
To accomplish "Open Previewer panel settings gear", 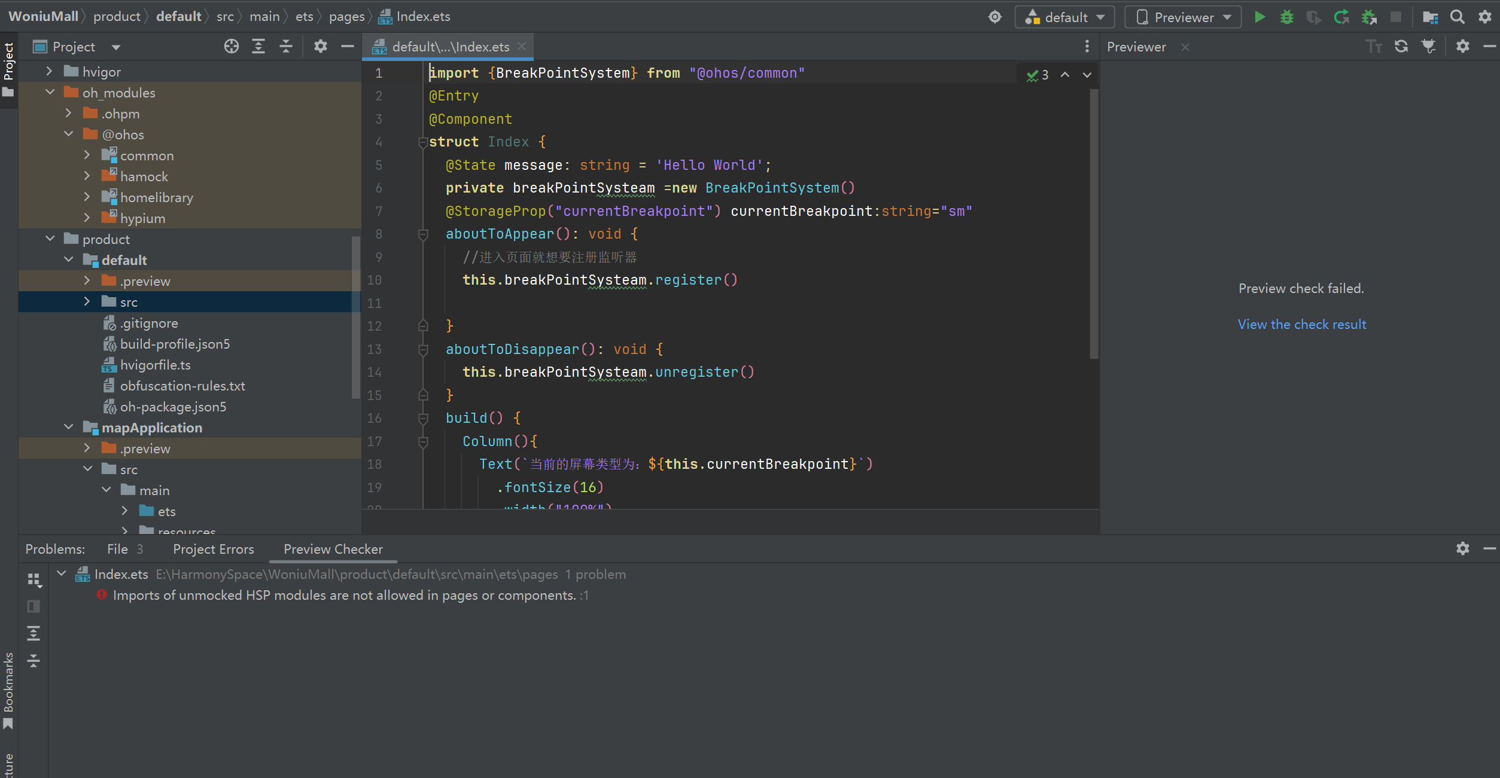I will coord(1463,47).
